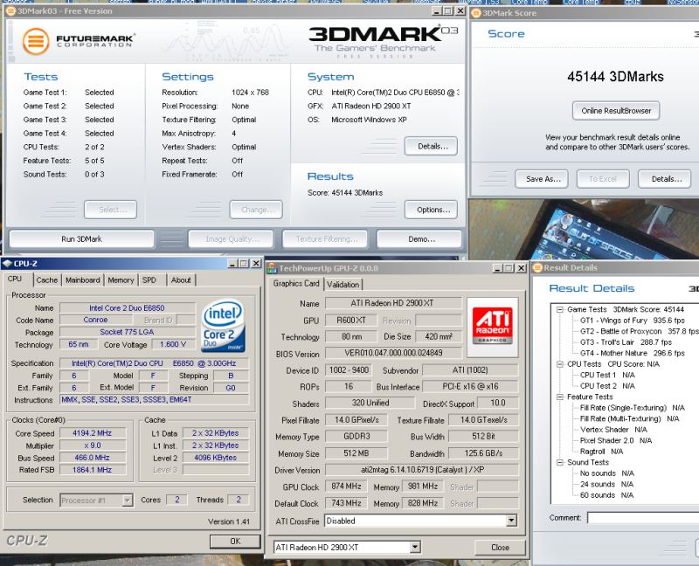This screenshot has height=566, width=699.
Task: Open the Processor #1 selection dropdown
Action: pos(128,500)
